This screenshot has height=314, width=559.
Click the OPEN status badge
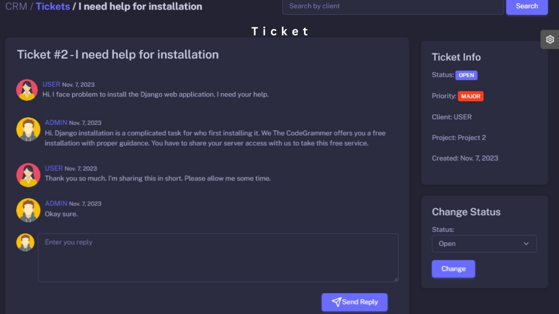(x=466, y=75)
